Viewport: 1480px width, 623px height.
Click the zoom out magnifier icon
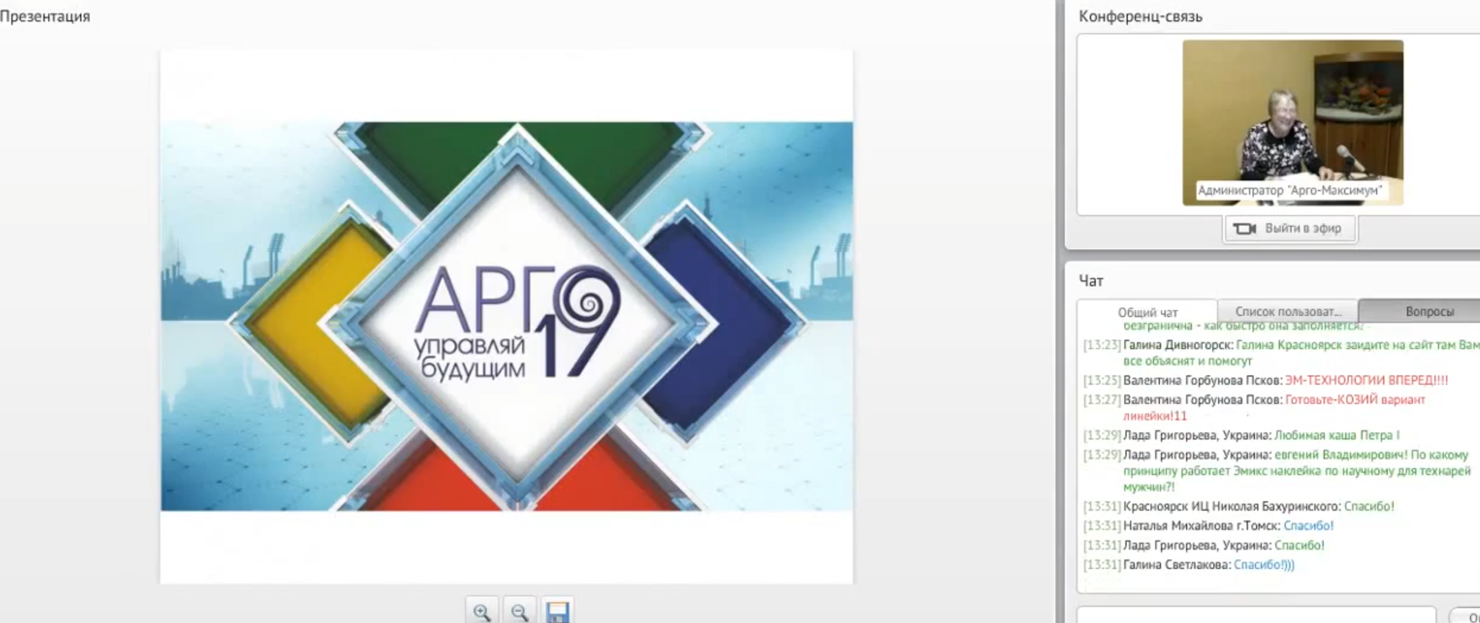point(520,611)
